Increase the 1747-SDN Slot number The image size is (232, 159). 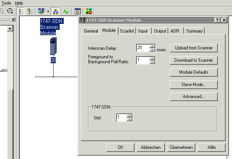pyautogui.click(x=130, y=116)
